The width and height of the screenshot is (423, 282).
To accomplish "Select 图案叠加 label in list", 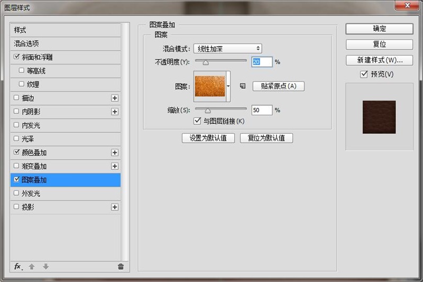I will [34, 180].
